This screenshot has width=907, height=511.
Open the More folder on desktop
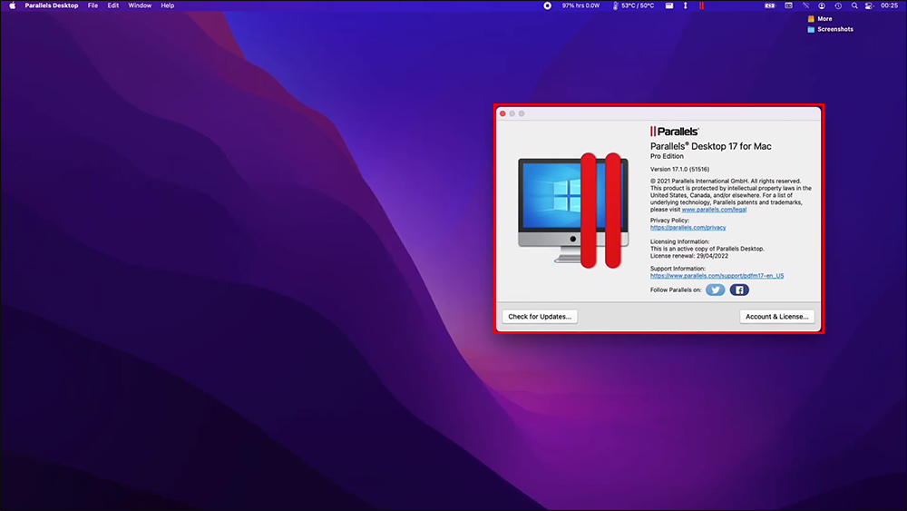820,18
